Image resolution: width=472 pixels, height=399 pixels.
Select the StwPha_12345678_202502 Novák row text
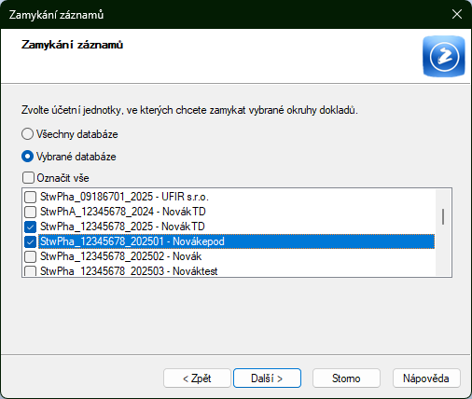(120, 256)
